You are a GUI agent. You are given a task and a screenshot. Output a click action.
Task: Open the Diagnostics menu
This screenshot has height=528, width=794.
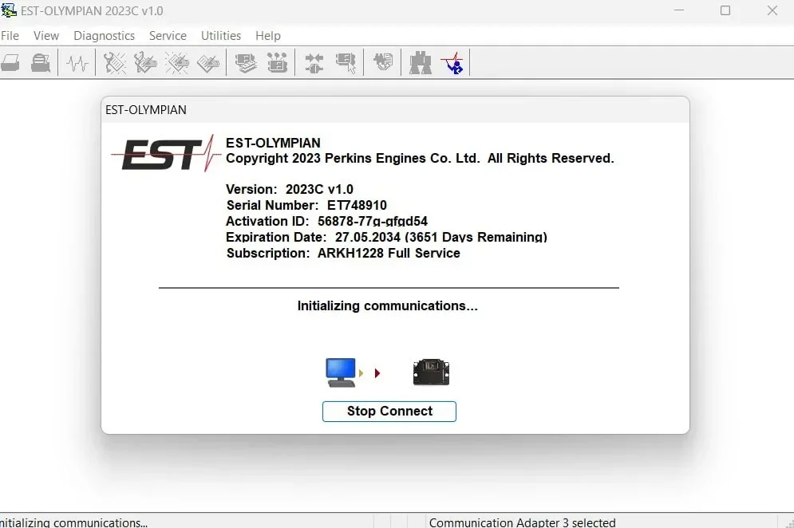(104, 35)
